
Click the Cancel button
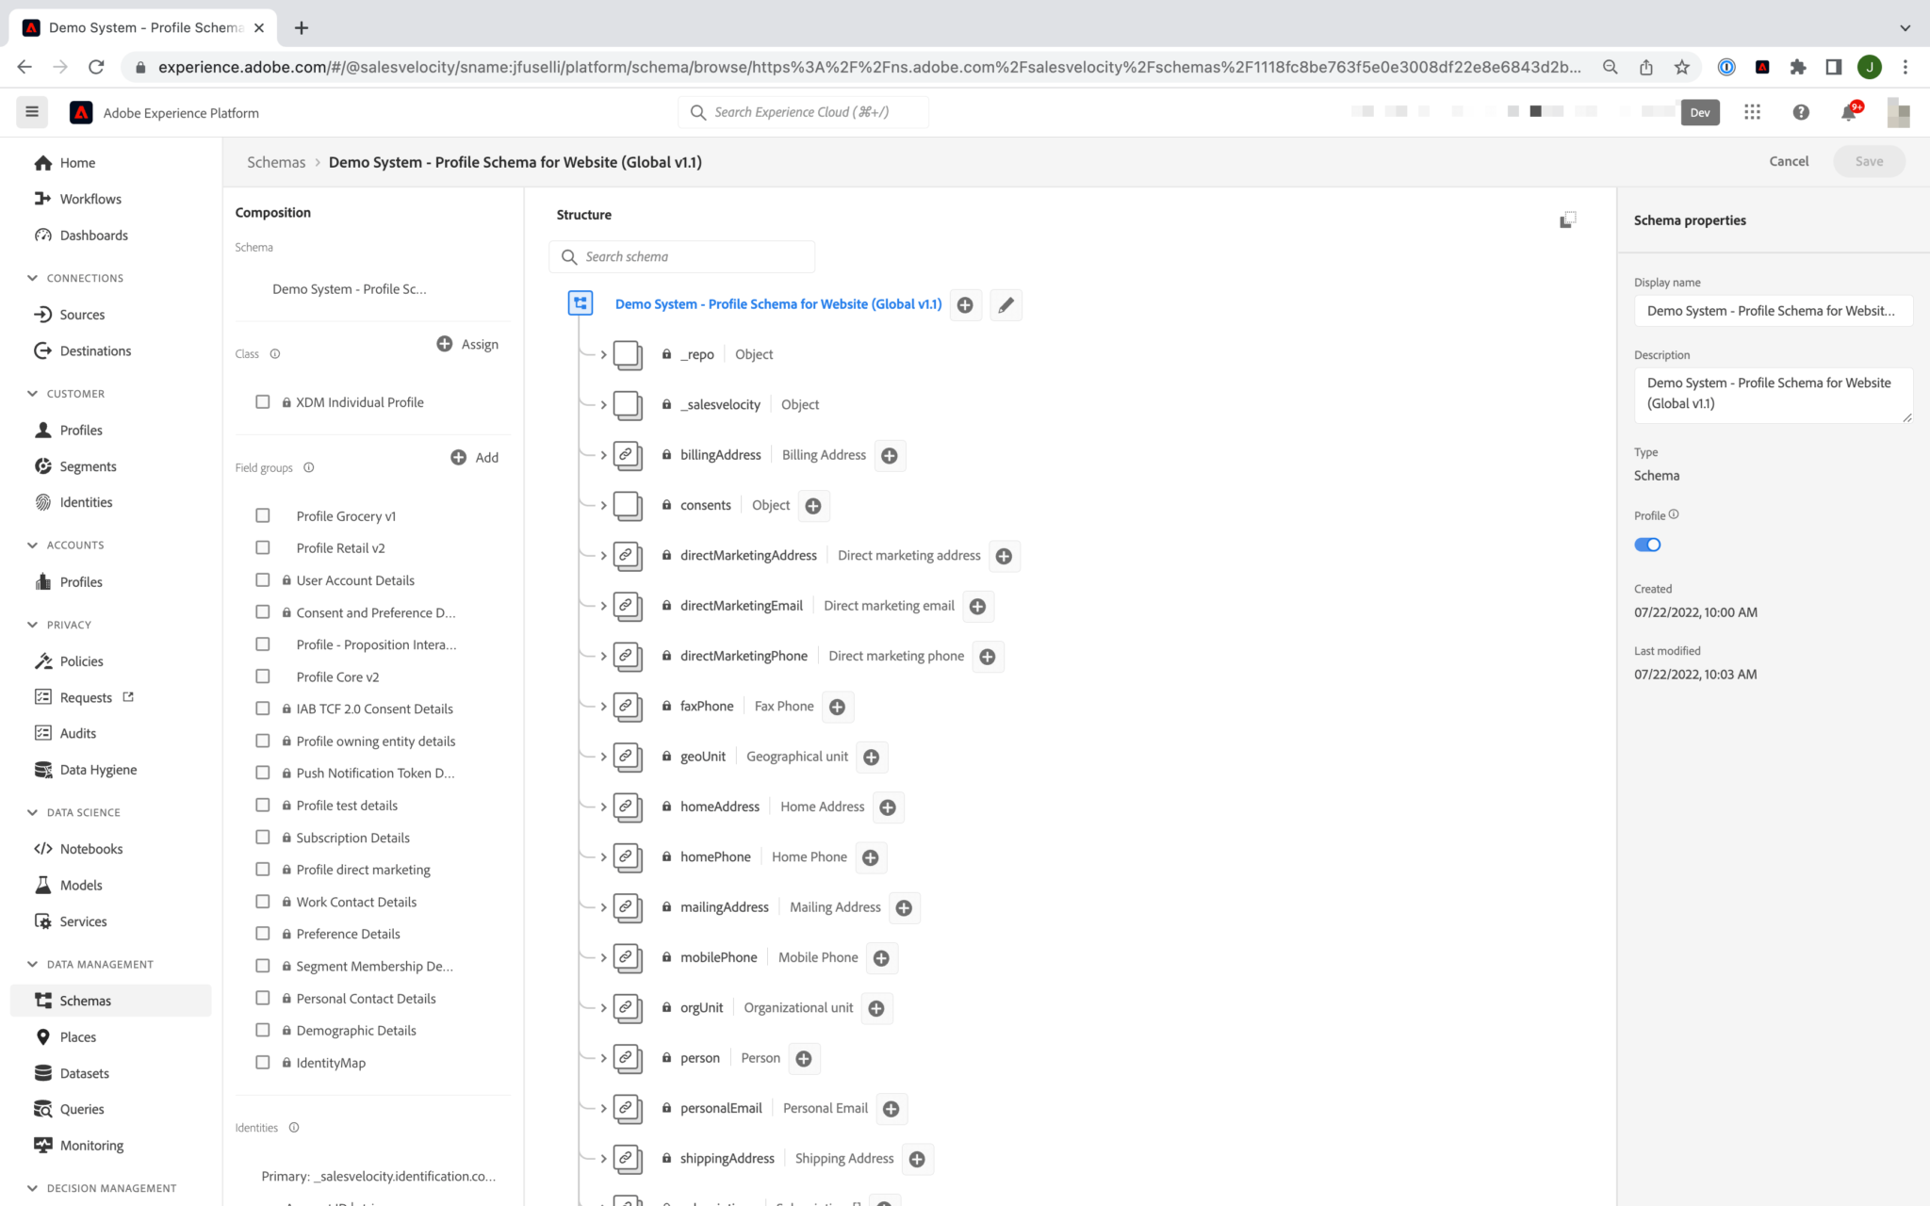point(1788,161)
